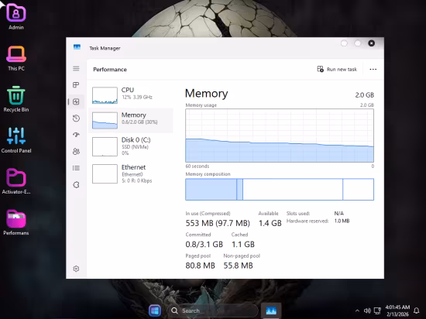Open the Services page icon

point(76,185)
